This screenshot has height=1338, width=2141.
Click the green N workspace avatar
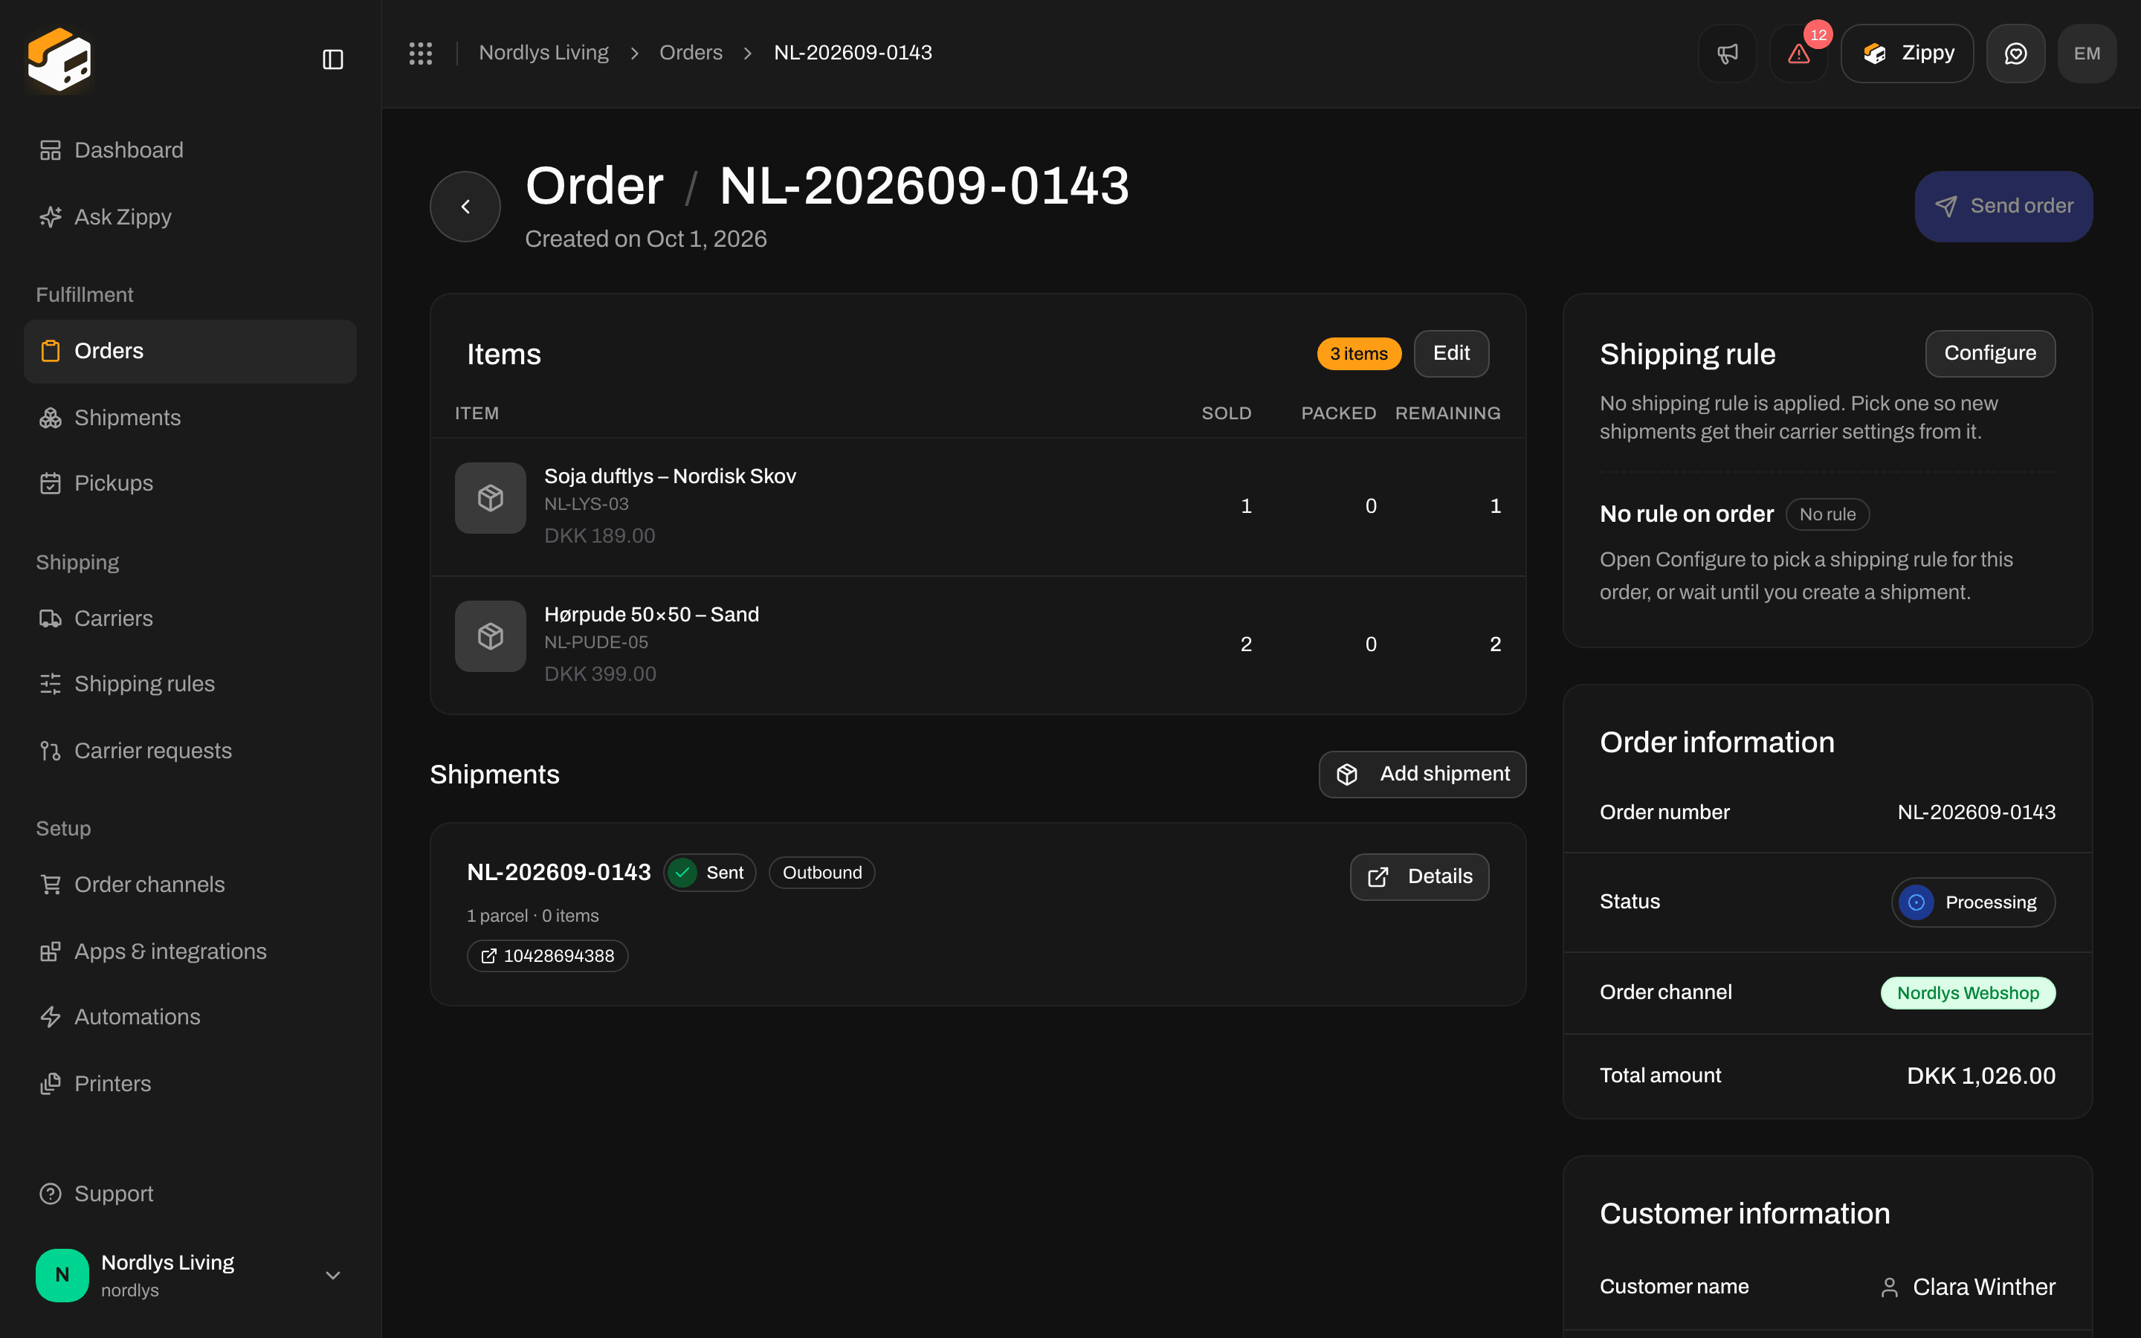point(62,1275)
